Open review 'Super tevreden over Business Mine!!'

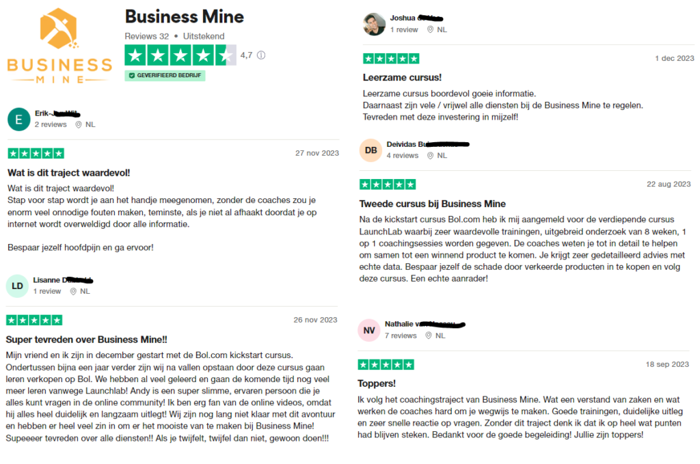[86, 339]
